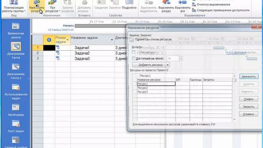
Task: Click the Добавить ресурсы button in dialog
Action: (x=149, y=65)
